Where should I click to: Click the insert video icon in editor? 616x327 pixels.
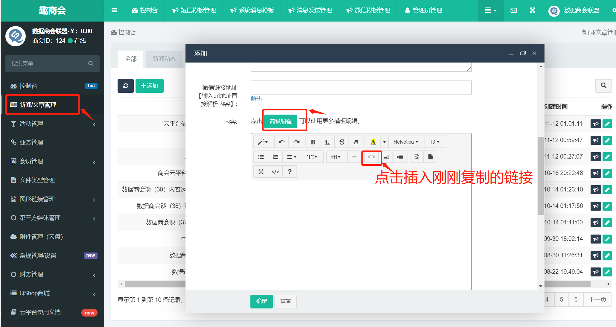tap(400, 157)
